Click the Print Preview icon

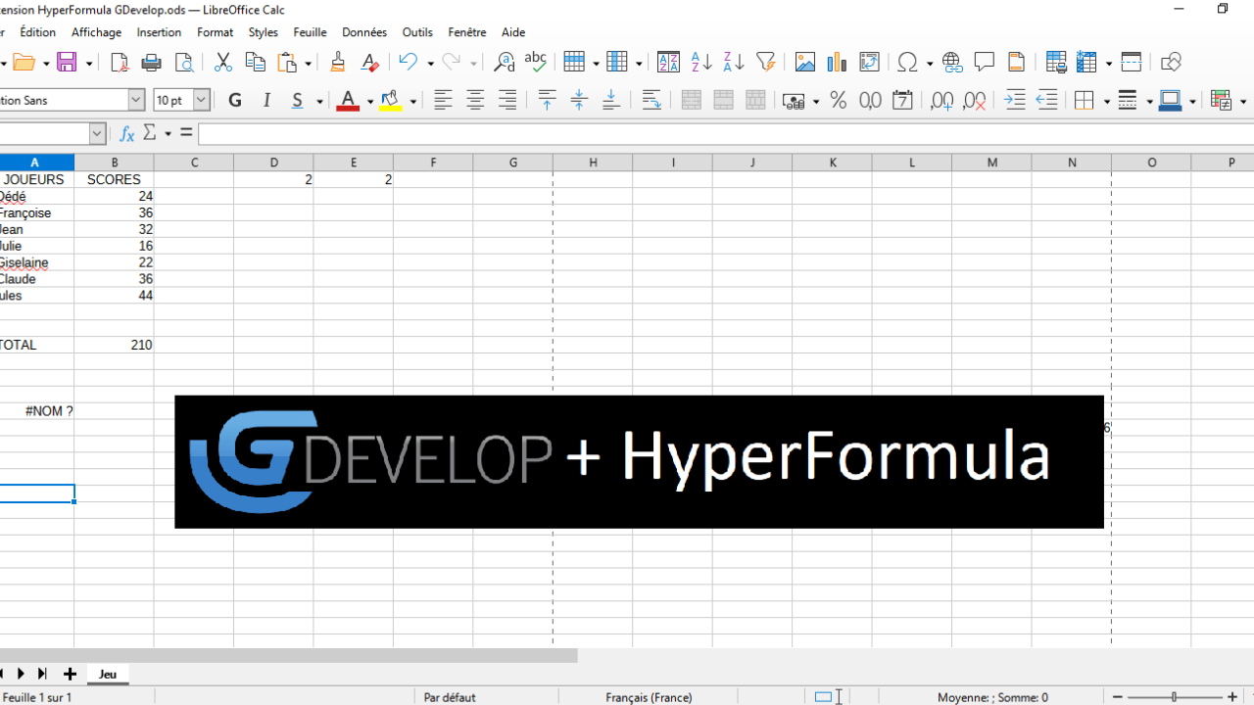coord(182,62)
